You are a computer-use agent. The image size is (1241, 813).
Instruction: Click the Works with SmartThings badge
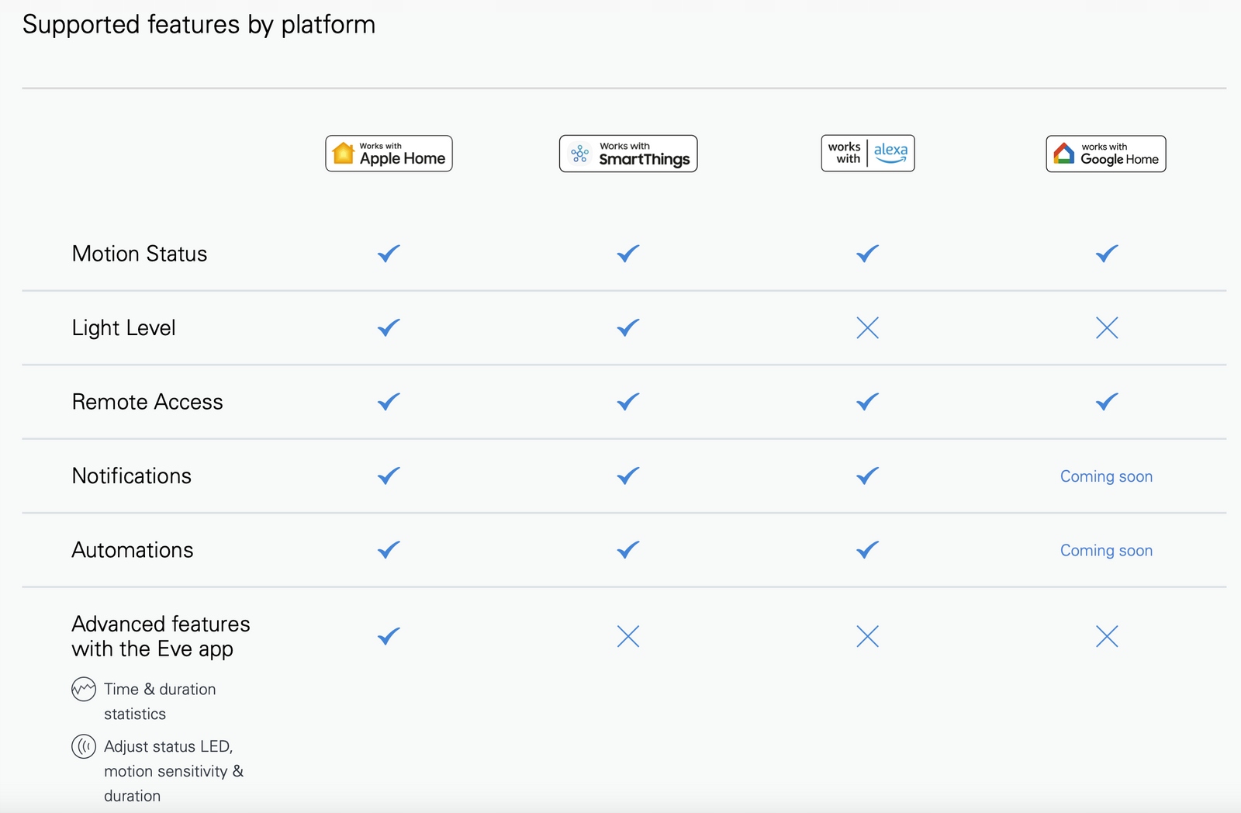pos(628,154)
